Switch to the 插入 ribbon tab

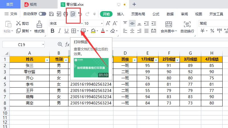coord(121,14)
